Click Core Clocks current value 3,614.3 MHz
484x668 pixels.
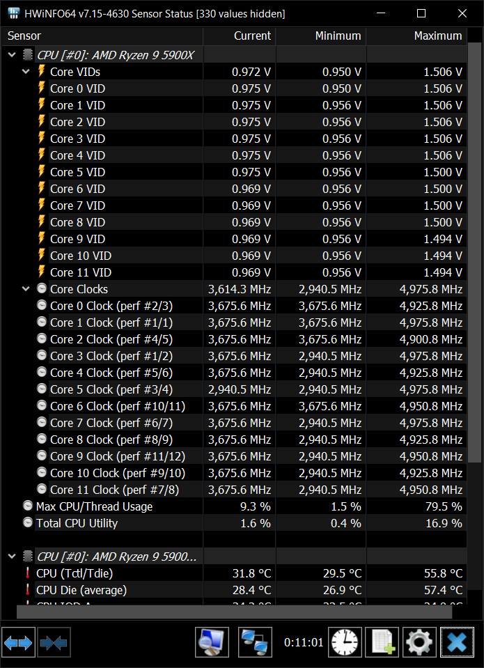pos(240,289)
